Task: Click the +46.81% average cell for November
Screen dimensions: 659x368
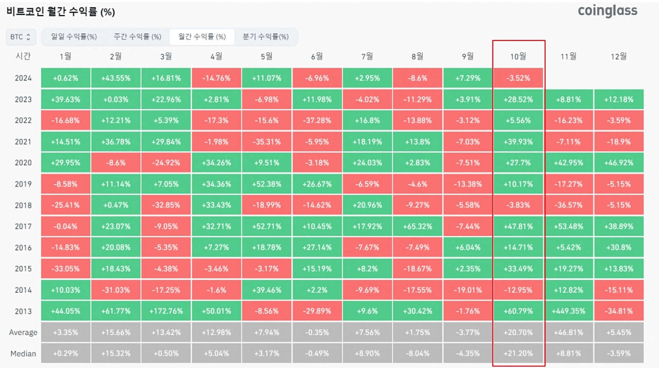Action: pyautogui.click(x=568, y=332)
